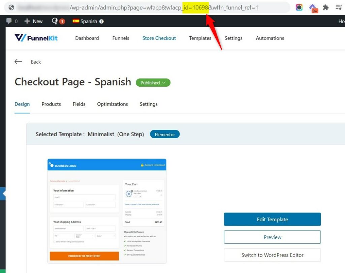This screenshot has height=273, width=345.
Task: Open the colorful camera browser extension
Action: [x=299, y=7]
